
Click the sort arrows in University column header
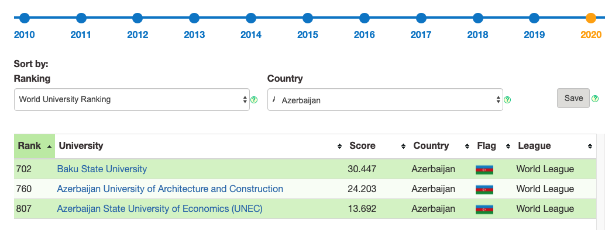(339, 147)
